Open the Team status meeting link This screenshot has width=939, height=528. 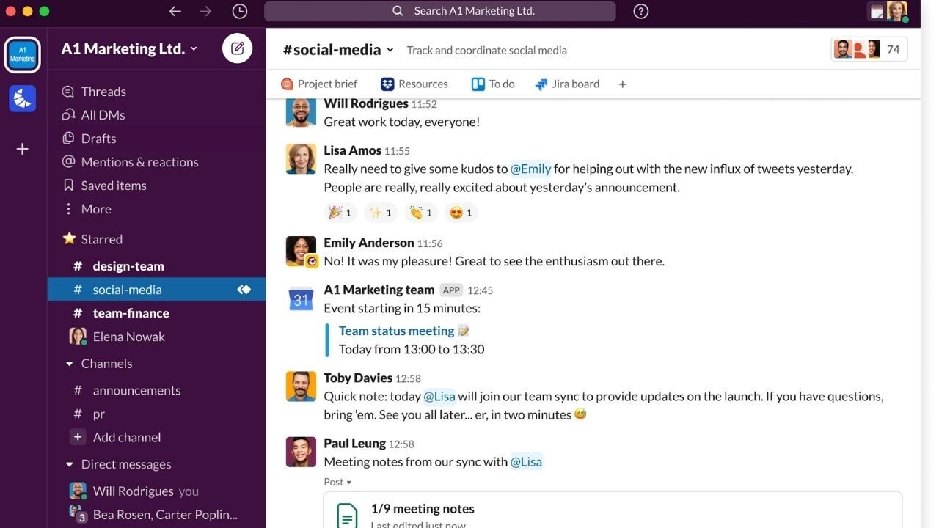point(396,331)
